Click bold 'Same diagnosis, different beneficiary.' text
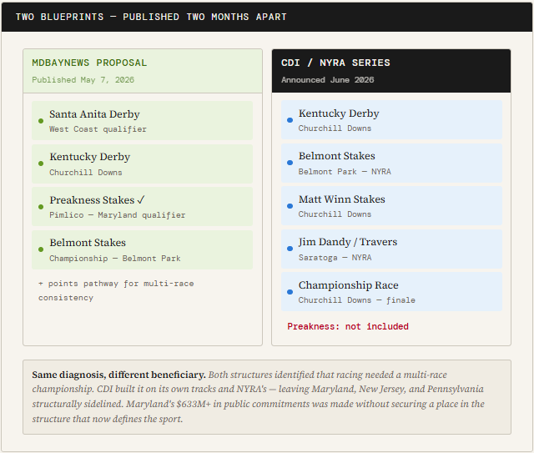 pyautogui.click(x=118, y=375)
